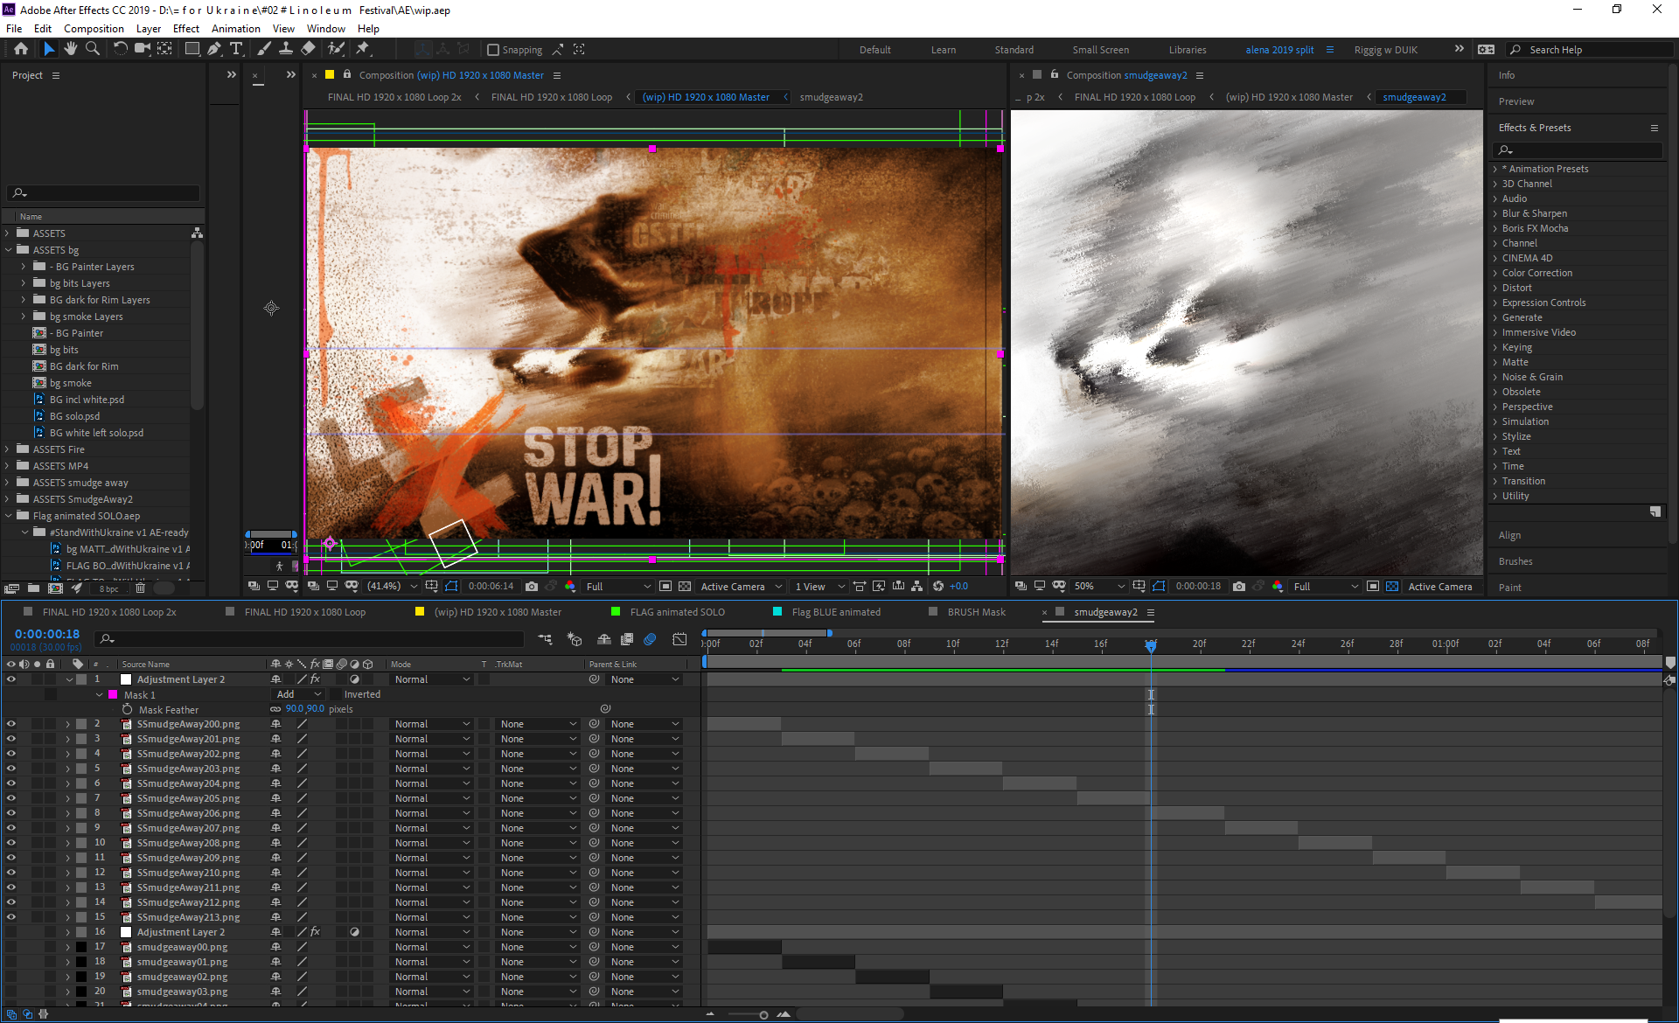The height and width of the screenshot is (1023, 1679).
Task: Click Adjustment Layer 2 white label color swatch
Action: click(x=125, y=679)
